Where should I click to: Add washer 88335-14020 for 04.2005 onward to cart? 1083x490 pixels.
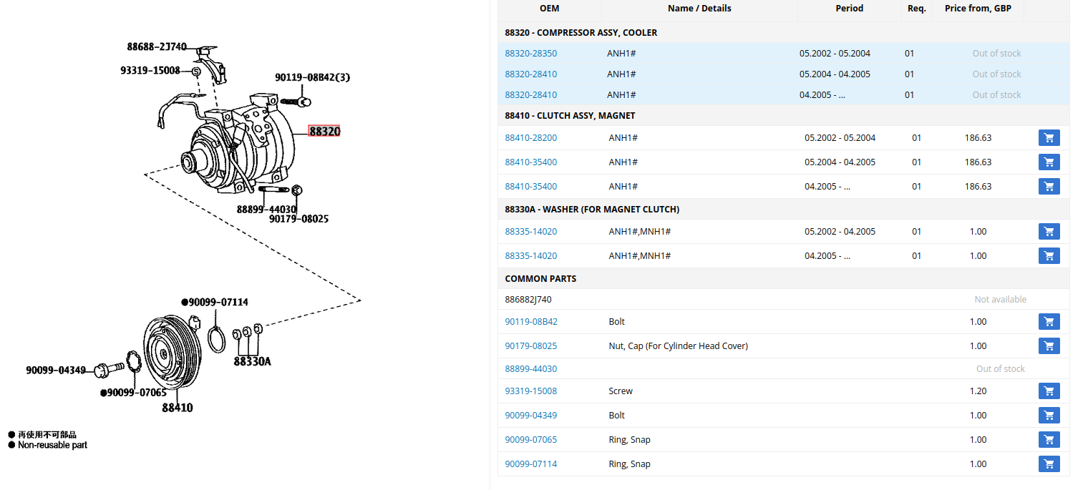tap(1049, 256)
